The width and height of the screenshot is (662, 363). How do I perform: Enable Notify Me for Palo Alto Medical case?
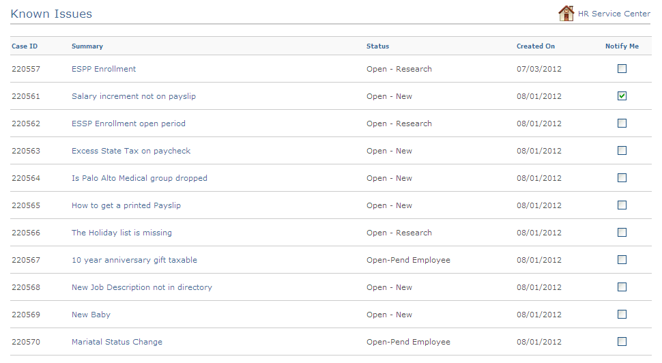pyautogui.click(x=622, y=177)
